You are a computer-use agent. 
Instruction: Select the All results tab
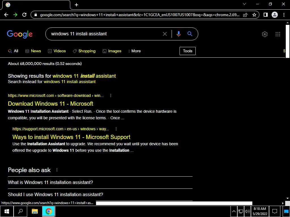click(x=13, y=51)
